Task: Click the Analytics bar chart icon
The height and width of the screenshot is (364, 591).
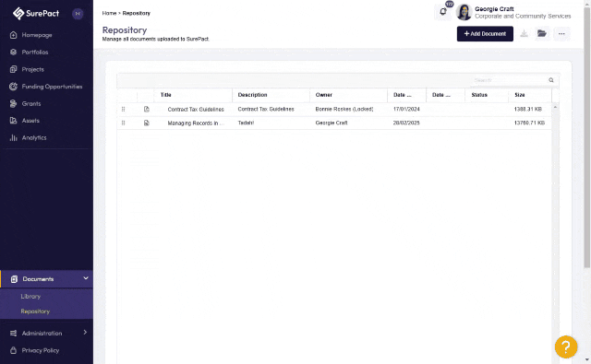Action: point(14,137)
